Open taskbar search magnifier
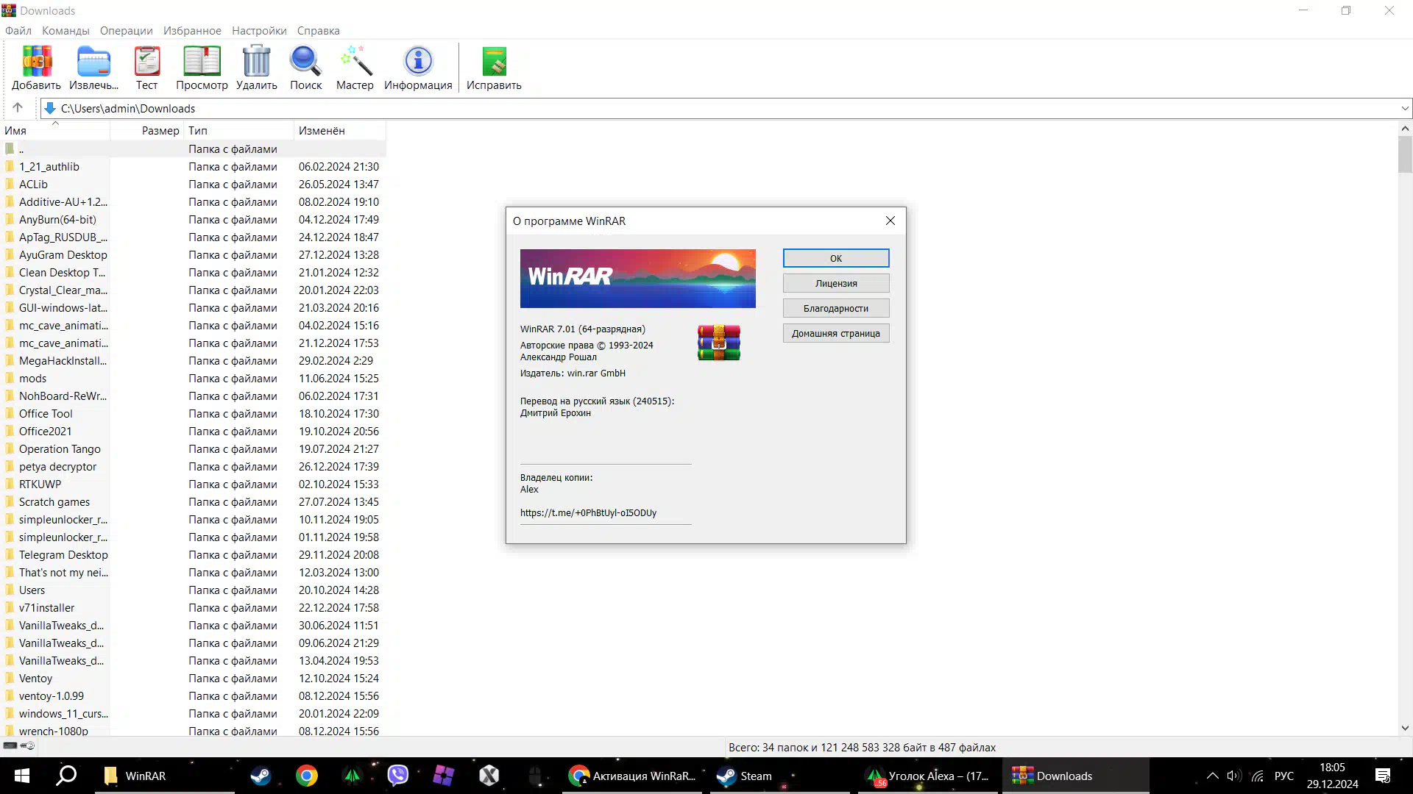The height and width of the screenshot is (794, 1413). 67,776
